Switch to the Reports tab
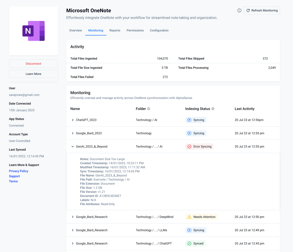 (x=115, y=30)
